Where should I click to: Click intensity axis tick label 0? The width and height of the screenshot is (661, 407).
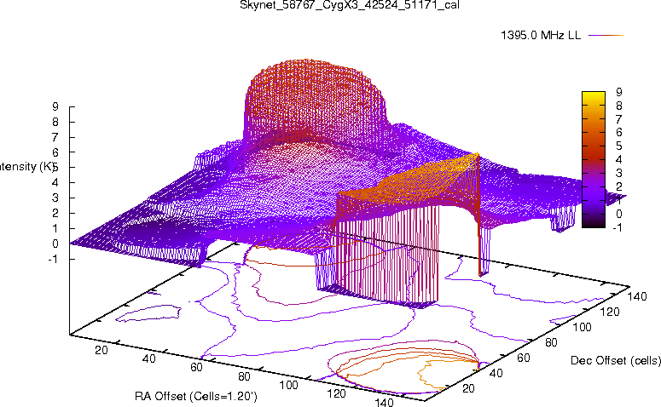coord(55,244)
